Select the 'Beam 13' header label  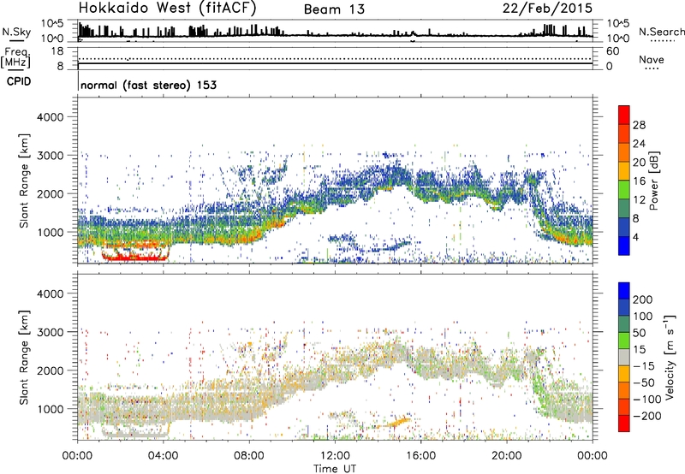pos(334,9)
